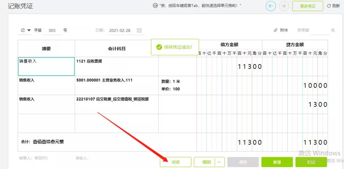Screen dimensions: 344x169
Task: Go to previous voucher with left arrow
Action: (271, 6)
